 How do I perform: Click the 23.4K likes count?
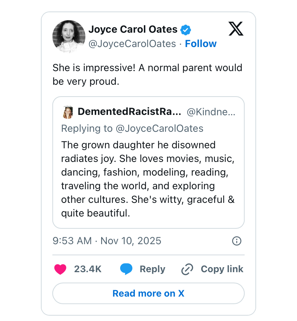click(x=88, y=269)
